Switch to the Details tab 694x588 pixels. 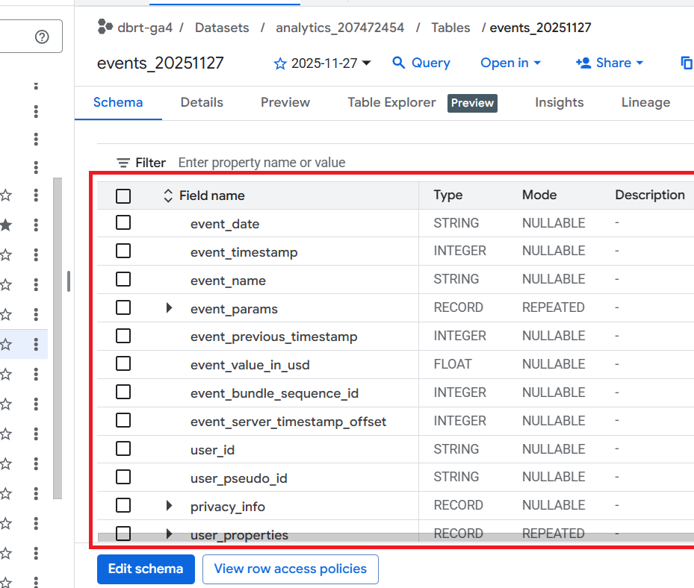coord(202,102)
